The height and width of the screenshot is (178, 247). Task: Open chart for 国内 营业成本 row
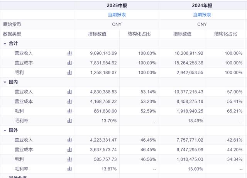[x=69, y=101]
